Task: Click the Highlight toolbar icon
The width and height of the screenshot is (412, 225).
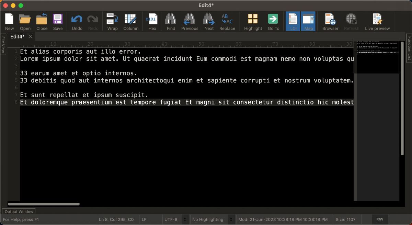Action: (253, 21)
